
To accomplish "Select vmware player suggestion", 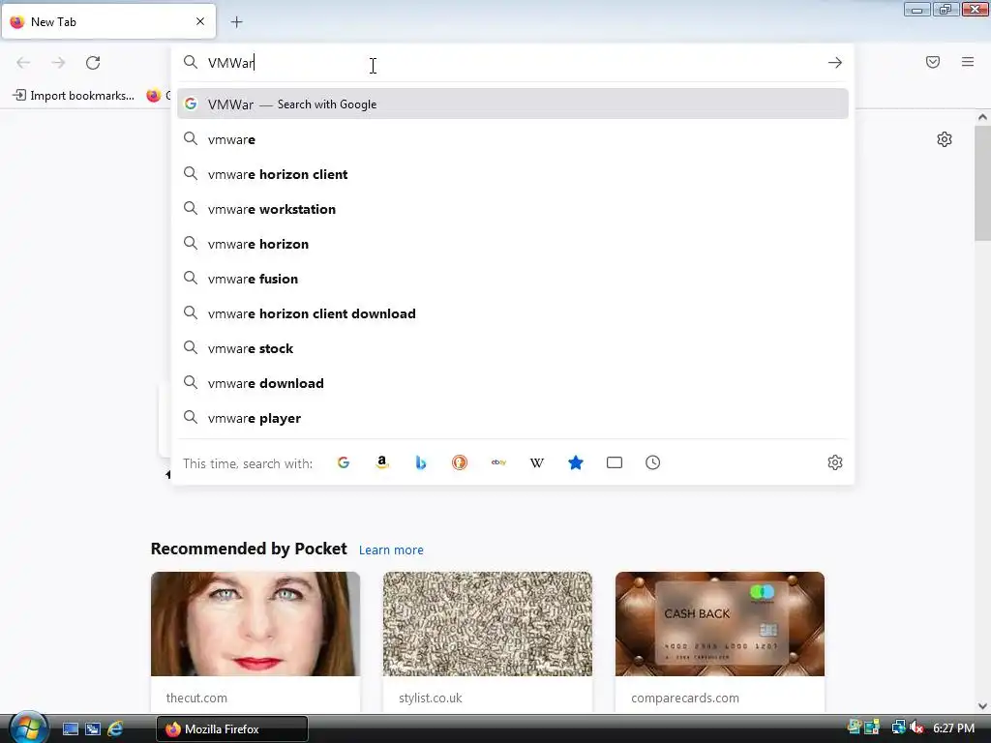I will coord(513,418).
